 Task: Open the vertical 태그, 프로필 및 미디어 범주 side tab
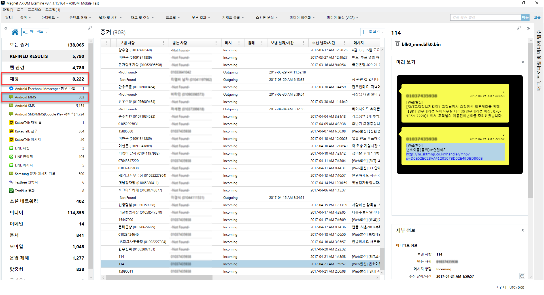pos(539,60)
